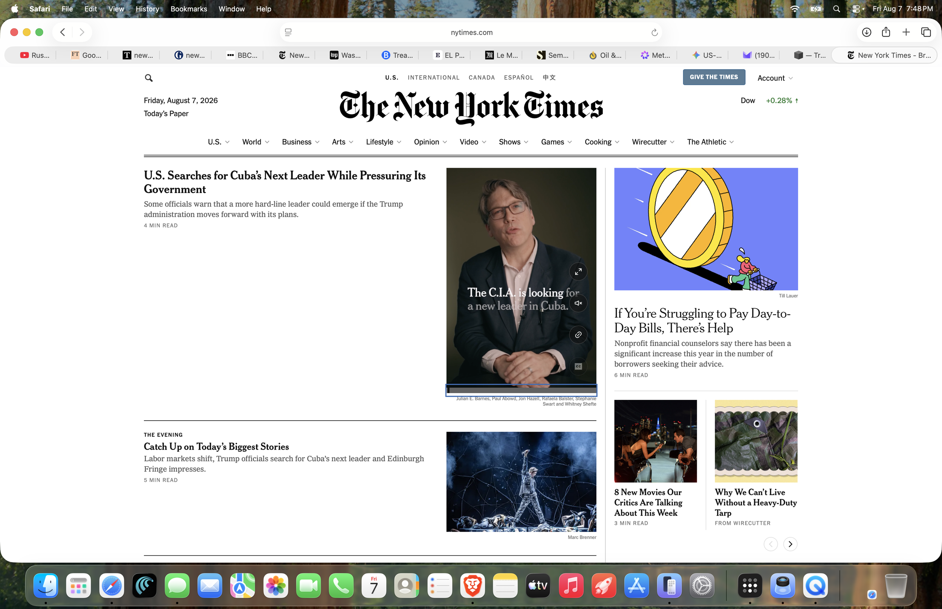Open Apple TV app from Dock
Image resolution: width=942 pixels, height=609 pixels.
[538, 586]
